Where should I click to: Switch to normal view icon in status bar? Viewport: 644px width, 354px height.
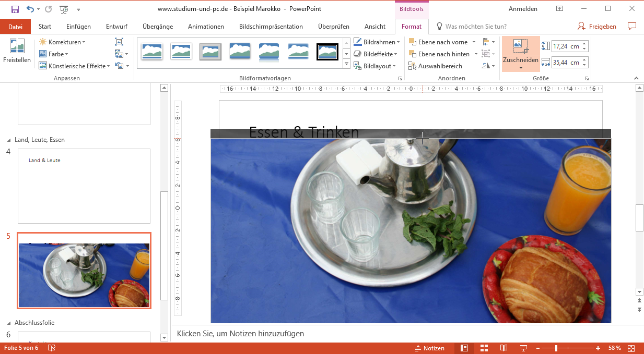coord(464,348)
